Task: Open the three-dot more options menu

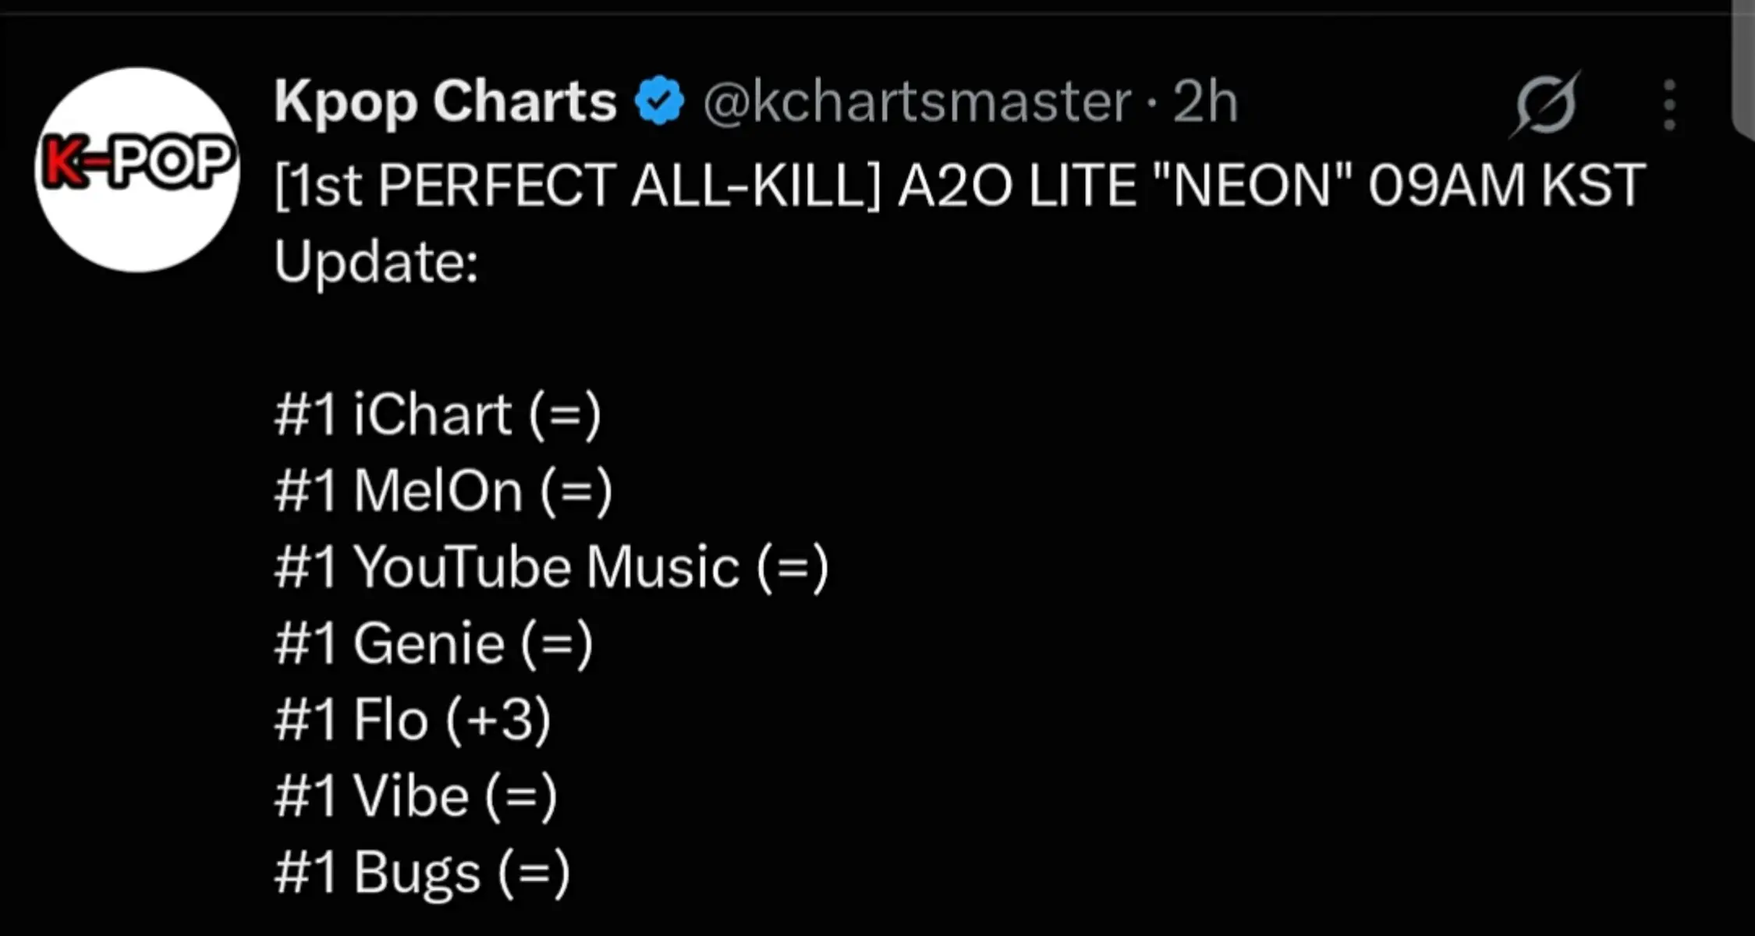Action: [x=1669, y=105]
